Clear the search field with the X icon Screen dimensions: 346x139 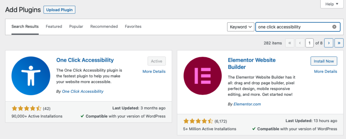(334, 27)
